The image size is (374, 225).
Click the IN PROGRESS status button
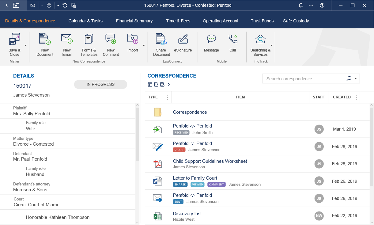[100, 84]
